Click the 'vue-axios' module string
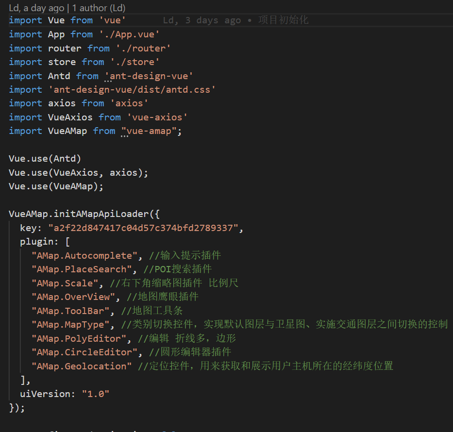 (157, 117)
